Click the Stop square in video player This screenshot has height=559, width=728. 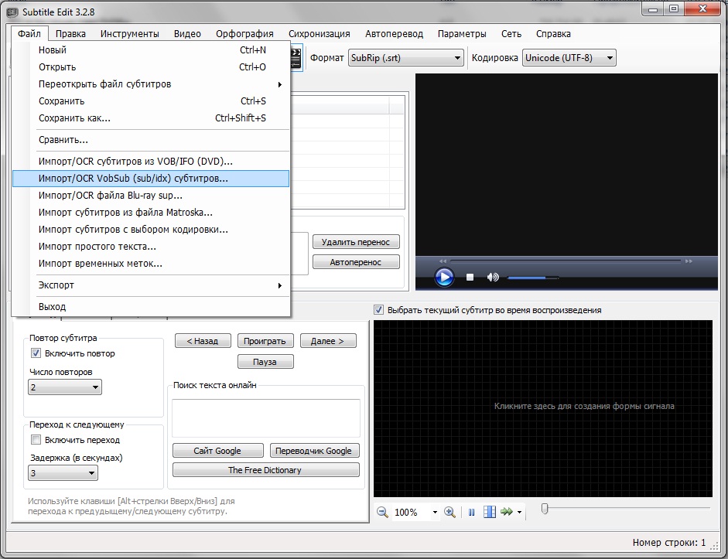[470, 277]
